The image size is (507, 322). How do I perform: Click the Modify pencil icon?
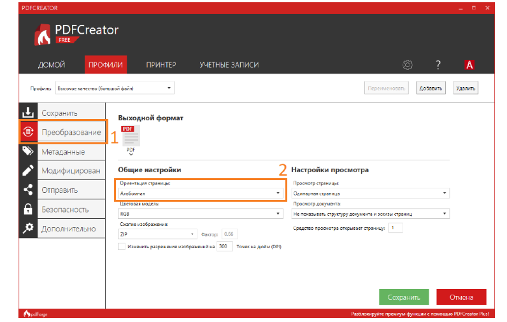tap(28, 170)
